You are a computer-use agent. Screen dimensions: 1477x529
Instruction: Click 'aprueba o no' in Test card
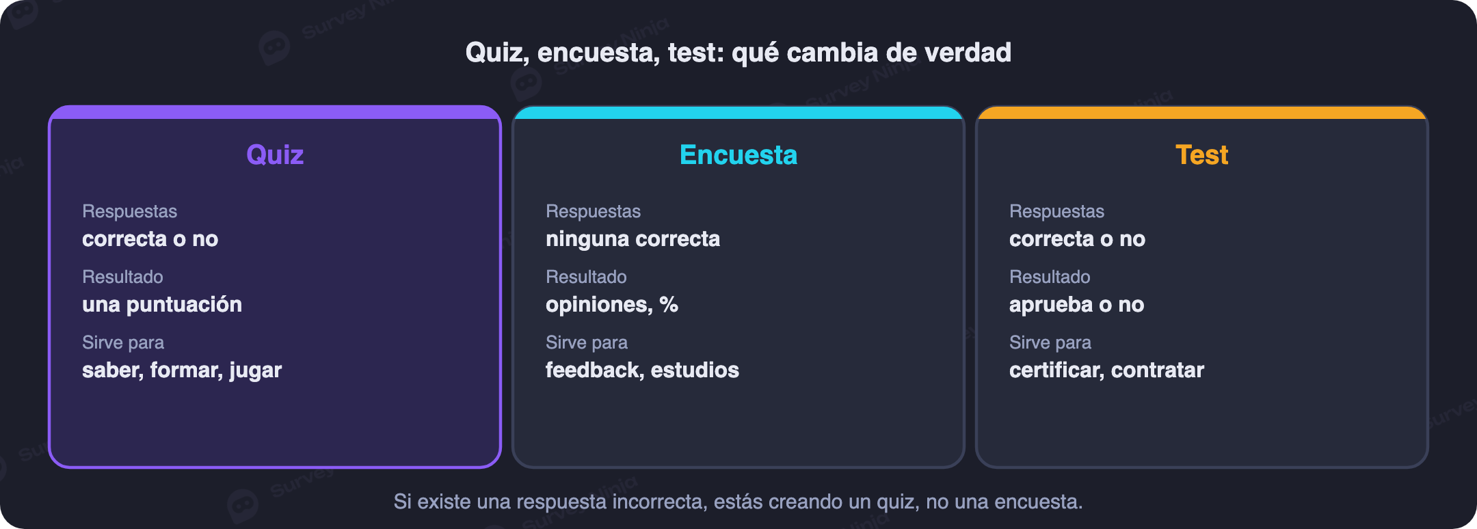tap(1076, 305)
